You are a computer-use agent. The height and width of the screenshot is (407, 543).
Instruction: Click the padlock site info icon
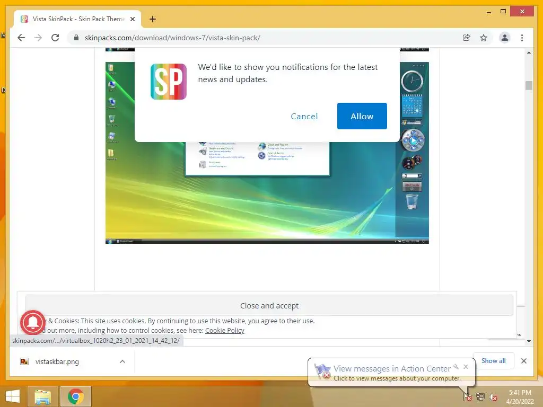pos(76,38)
